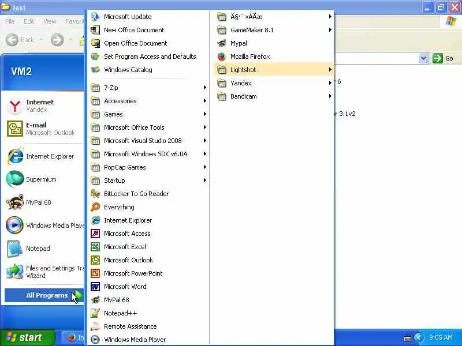Open MyPal 68 in All Programs list
The height and width of the screenshot is (346, 462).
click(x=148, y=300)
